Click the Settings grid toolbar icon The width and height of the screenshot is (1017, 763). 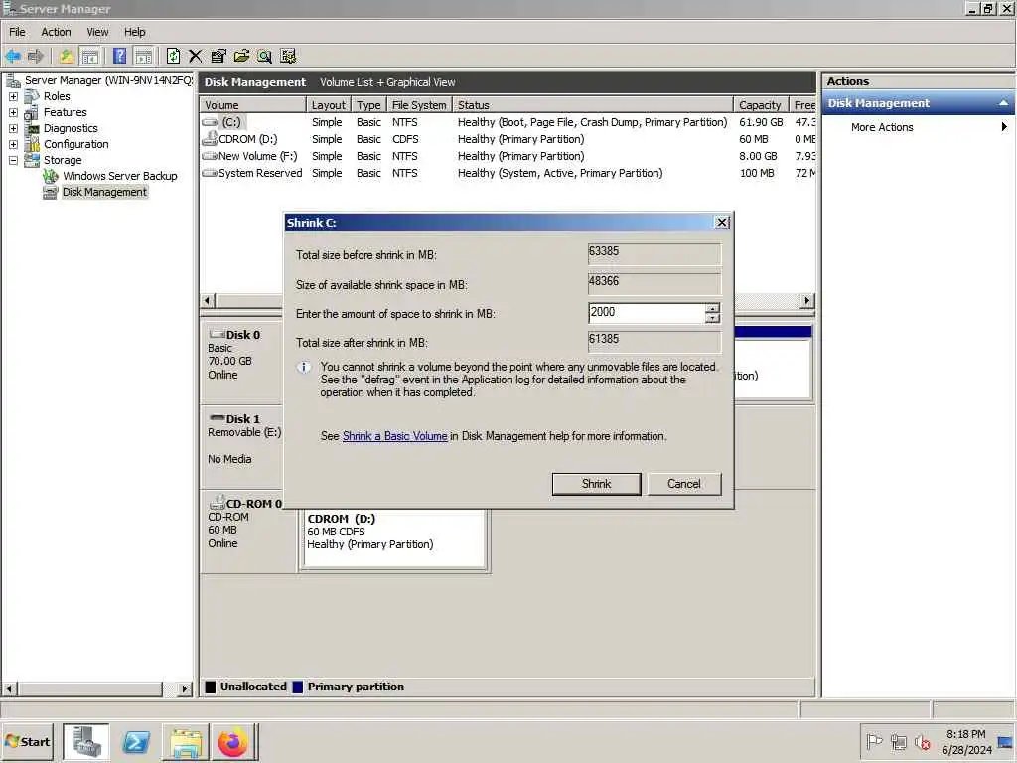click(x=288, y=56)
